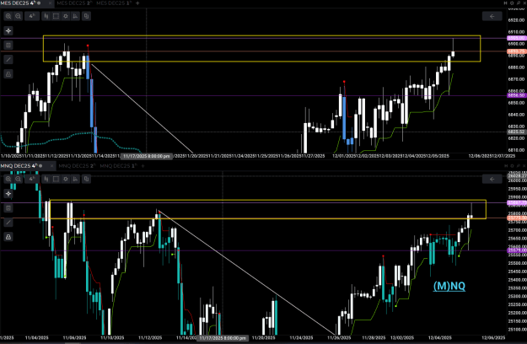Select the MES chart dashed rectangle tool
The height and width of the screenshot is (344, 527).
click(x=56, y=16)
